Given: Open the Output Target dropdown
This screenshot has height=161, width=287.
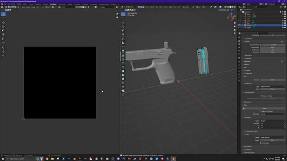Looking at the screenshot, I should (x=273, y=137).
